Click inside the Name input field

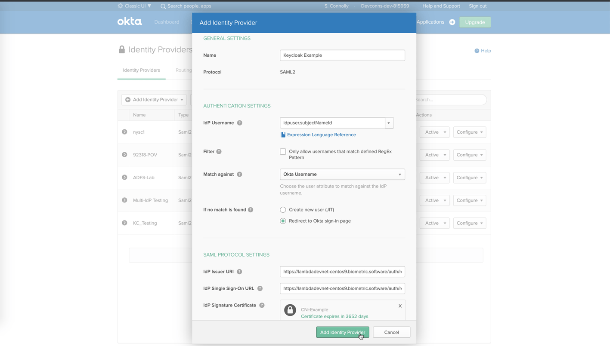(342, 55)
